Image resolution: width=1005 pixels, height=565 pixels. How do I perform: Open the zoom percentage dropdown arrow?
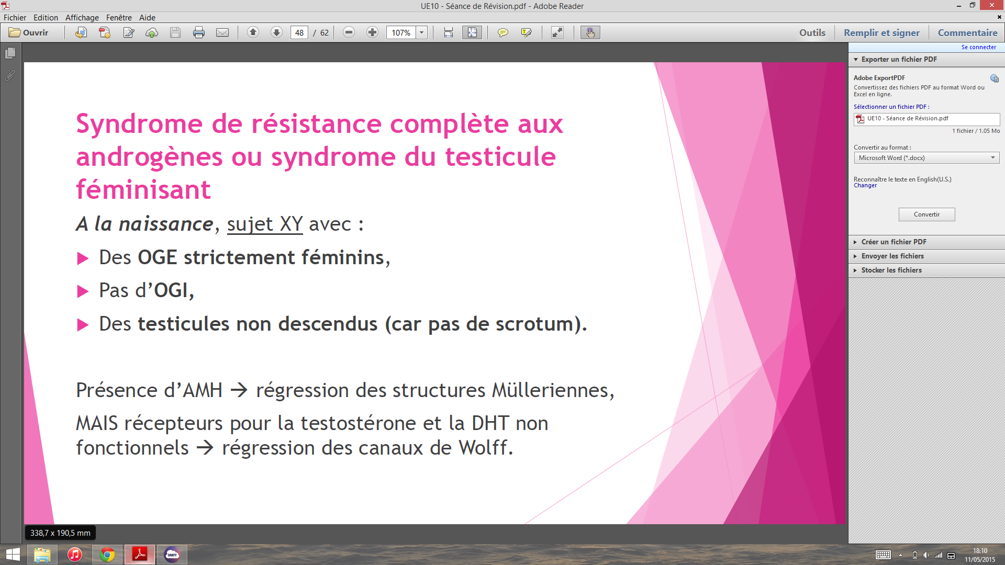click(x=421, y=32)
